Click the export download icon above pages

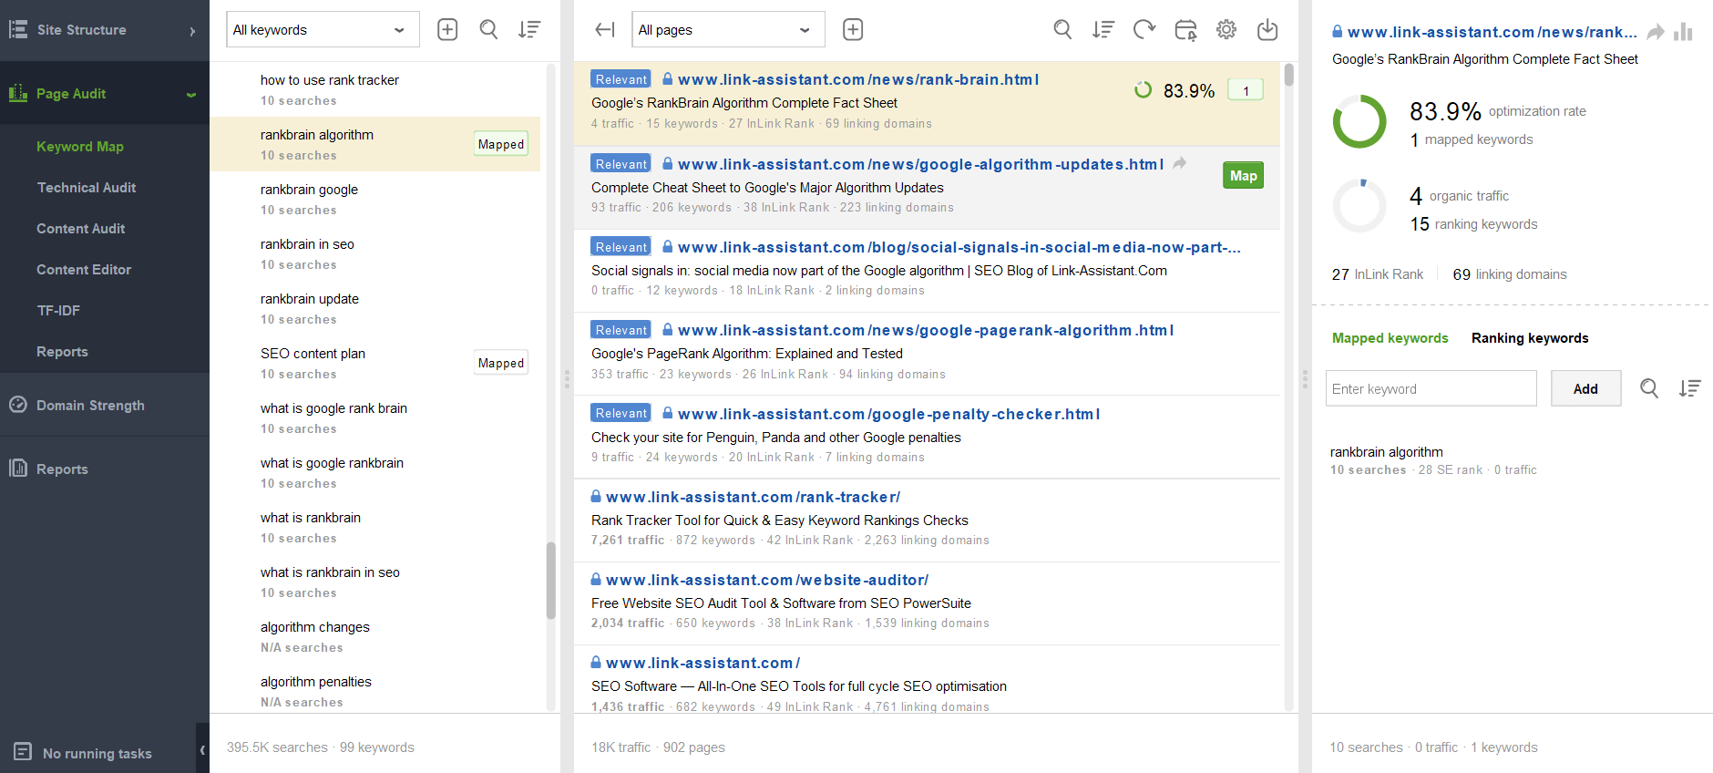coord(1267,30)
